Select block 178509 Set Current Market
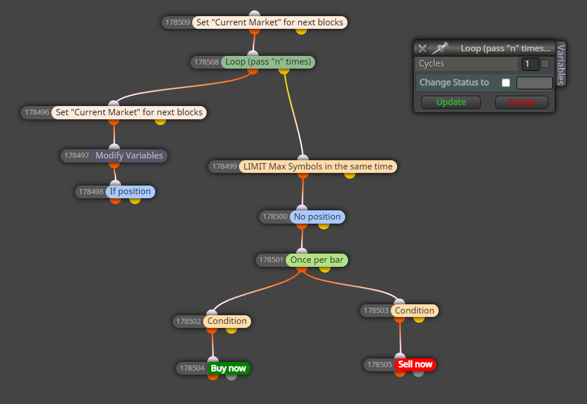The height and width of the screenshot is (404, 587). (270, 22)
